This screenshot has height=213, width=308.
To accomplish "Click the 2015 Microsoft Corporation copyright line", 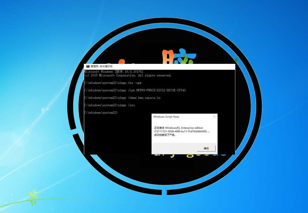I will click(128, 75).
